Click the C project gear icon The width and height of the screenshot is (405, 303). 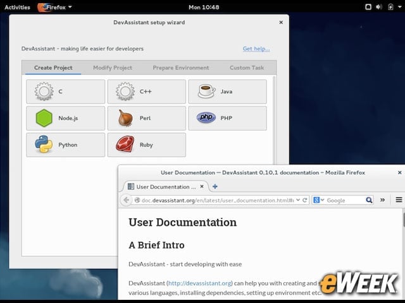pyautogui.click(x=44, y=91)
